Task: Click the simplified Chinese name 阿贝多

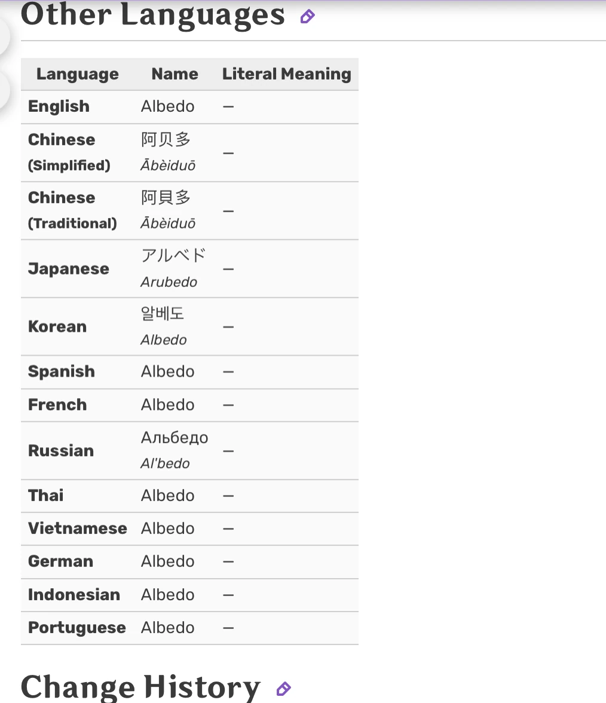Action: pos(166,139)
